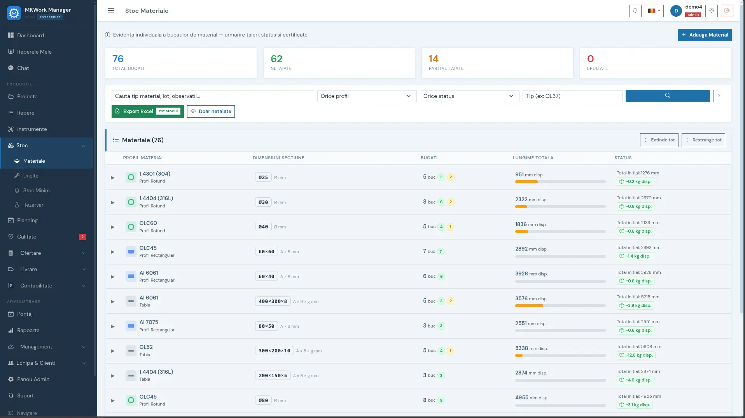The image size is (745, 418).
Task: Click the 5338 mm availability progress bar
Action: pos(560,355)
